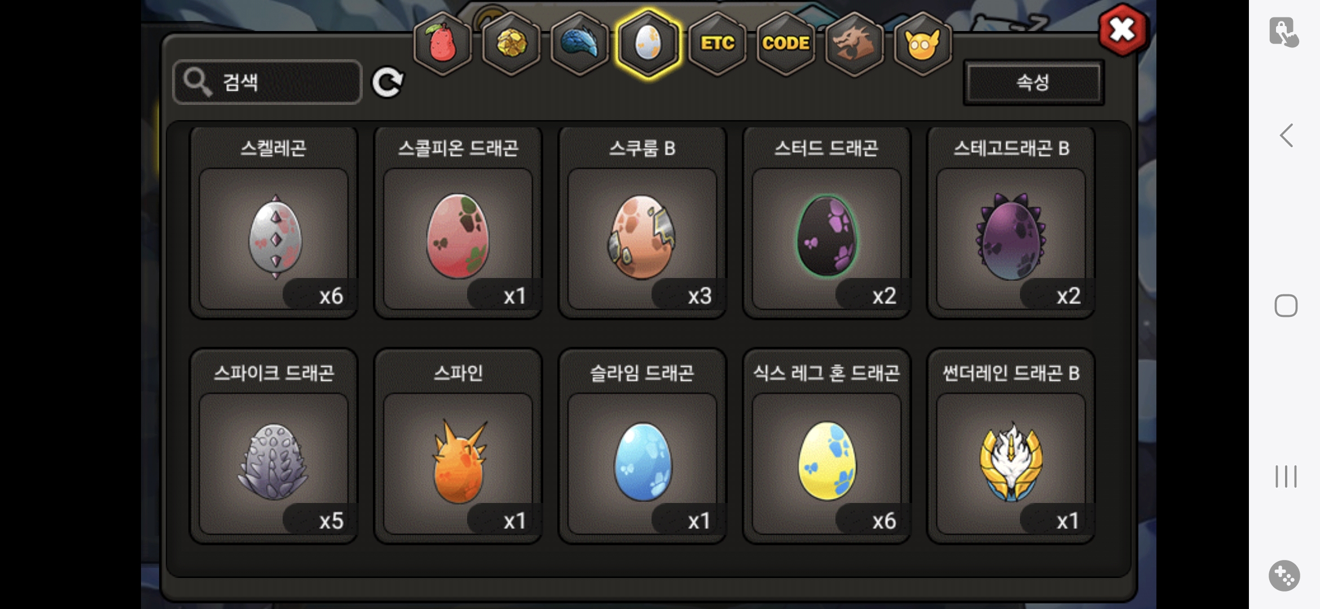Switch to the ETC tab

(717, 43)
